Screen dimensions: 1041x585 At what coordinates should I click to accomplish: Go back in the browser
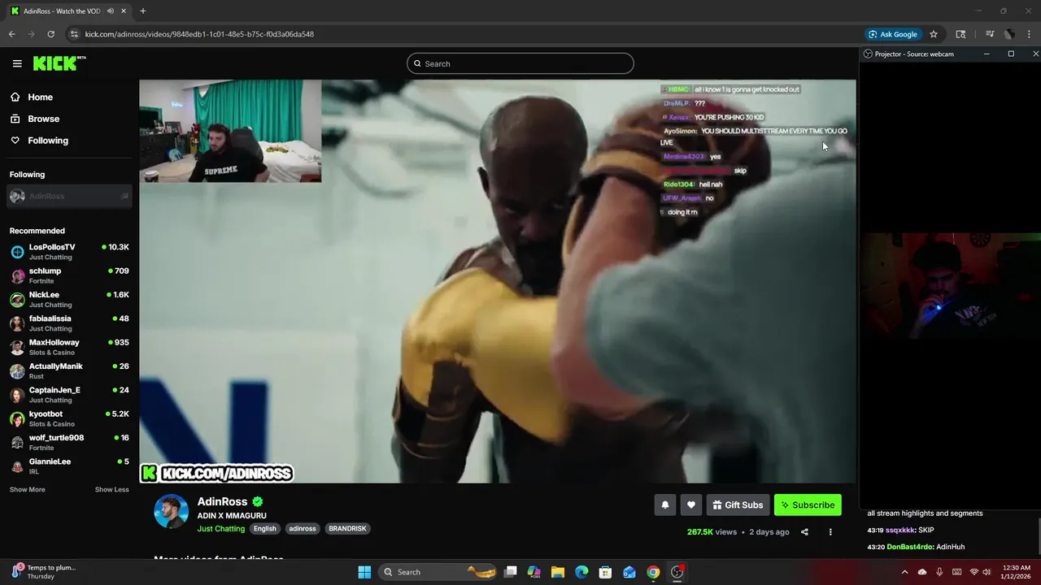coord(11,34)
